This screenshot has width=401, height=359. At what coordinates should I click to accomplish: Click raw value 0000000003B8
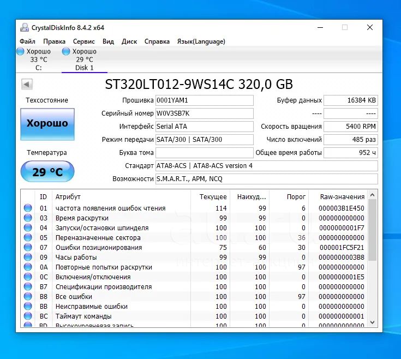point(342,257)
